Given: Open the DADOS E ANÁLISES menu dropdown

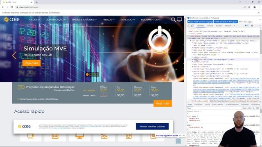Looking at the screenshot, I should point(84,20).
